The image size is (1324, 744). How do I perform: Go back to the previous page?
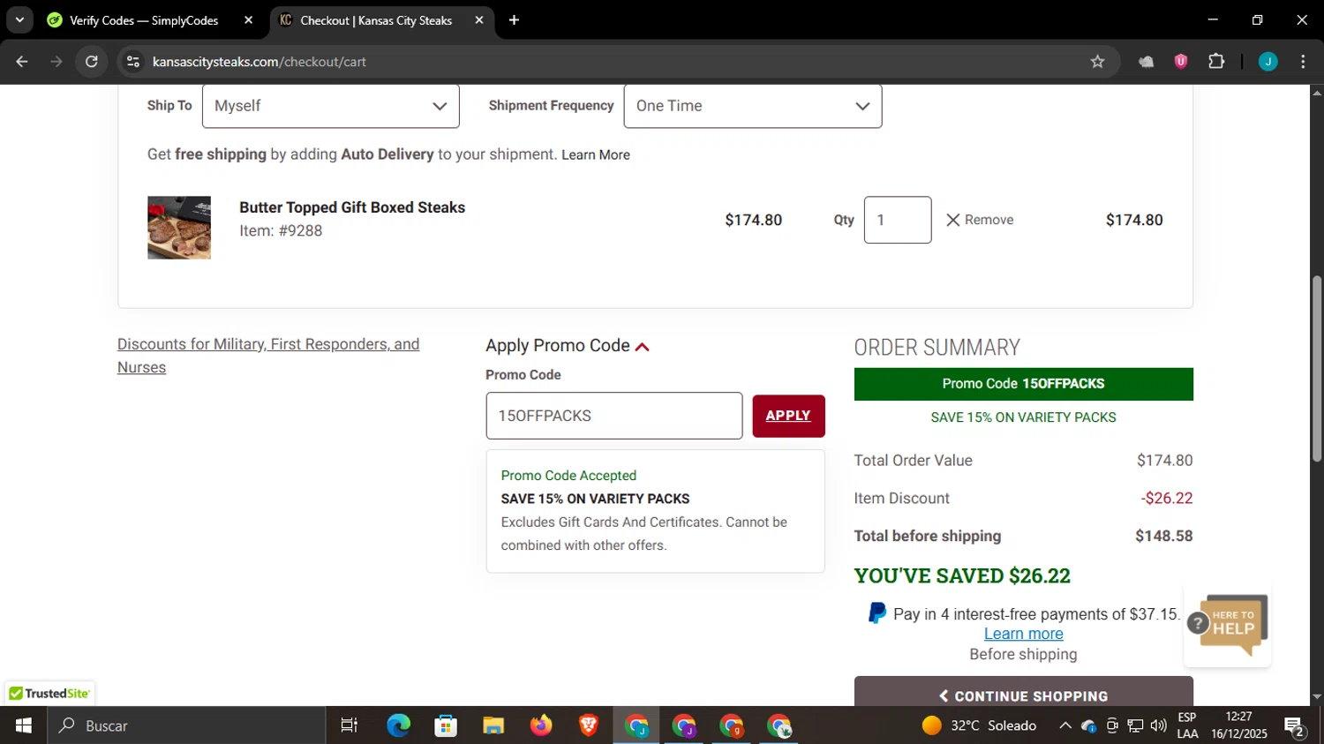[22, 62]
